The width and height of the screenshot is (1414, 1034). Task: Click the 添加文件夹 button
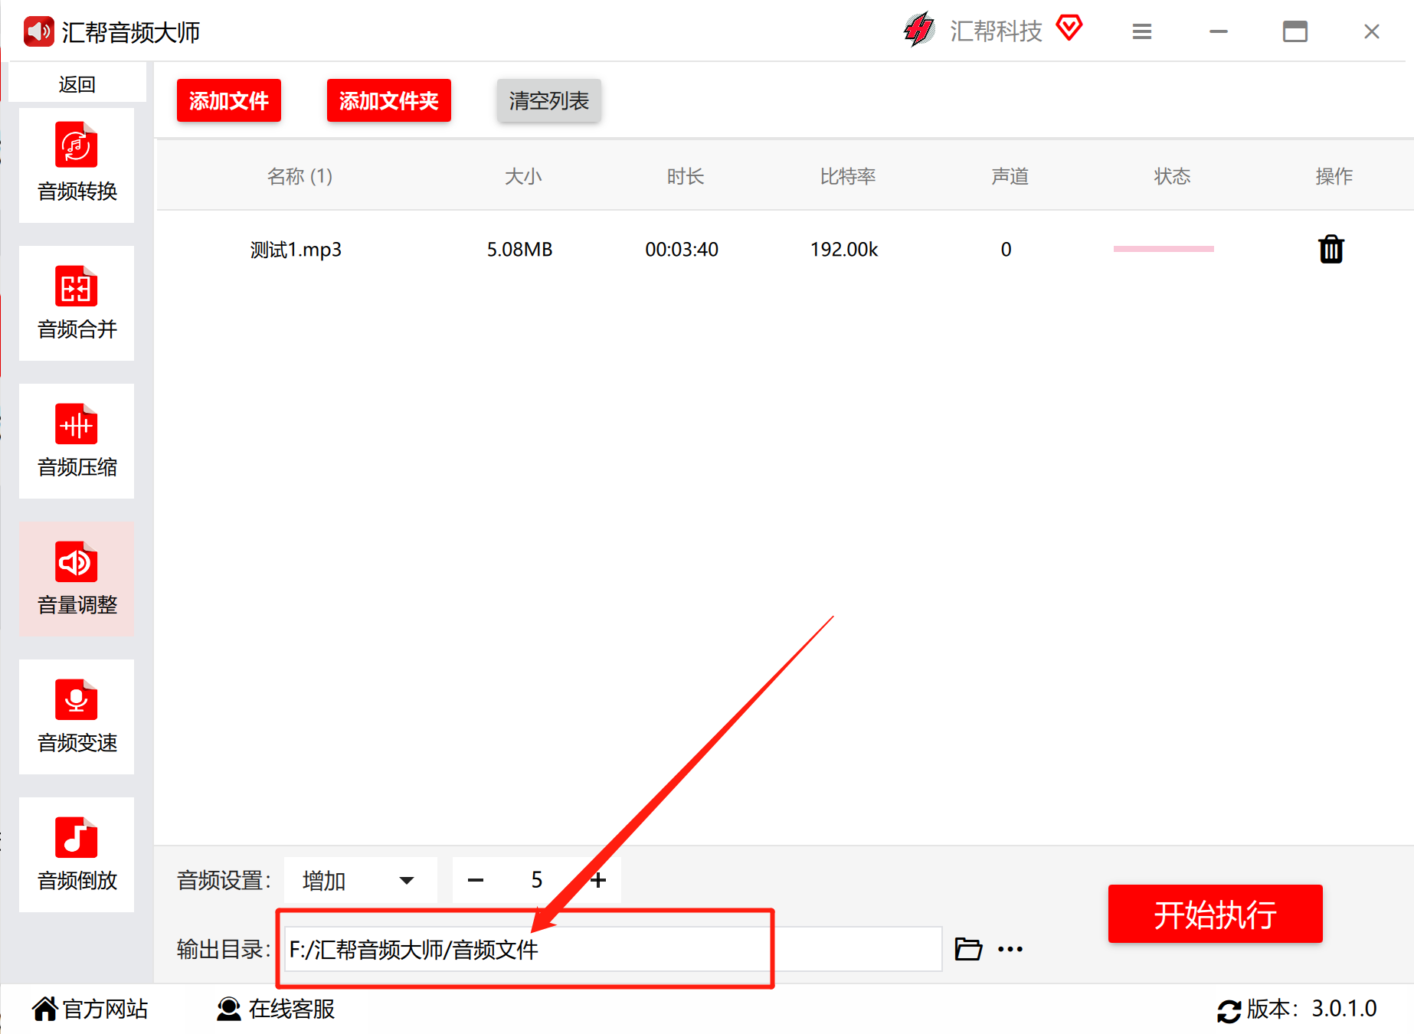[x=389, y=100]
